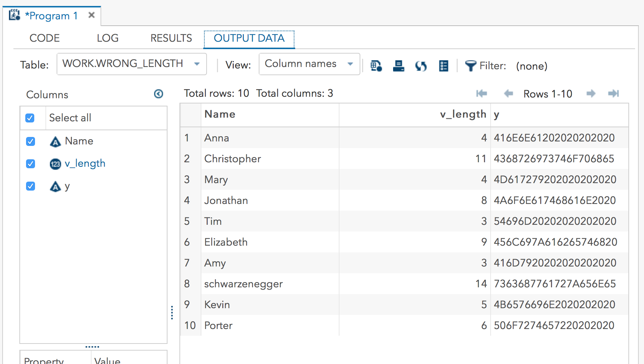Select the Christopher cell in row 2

point(233,159)
